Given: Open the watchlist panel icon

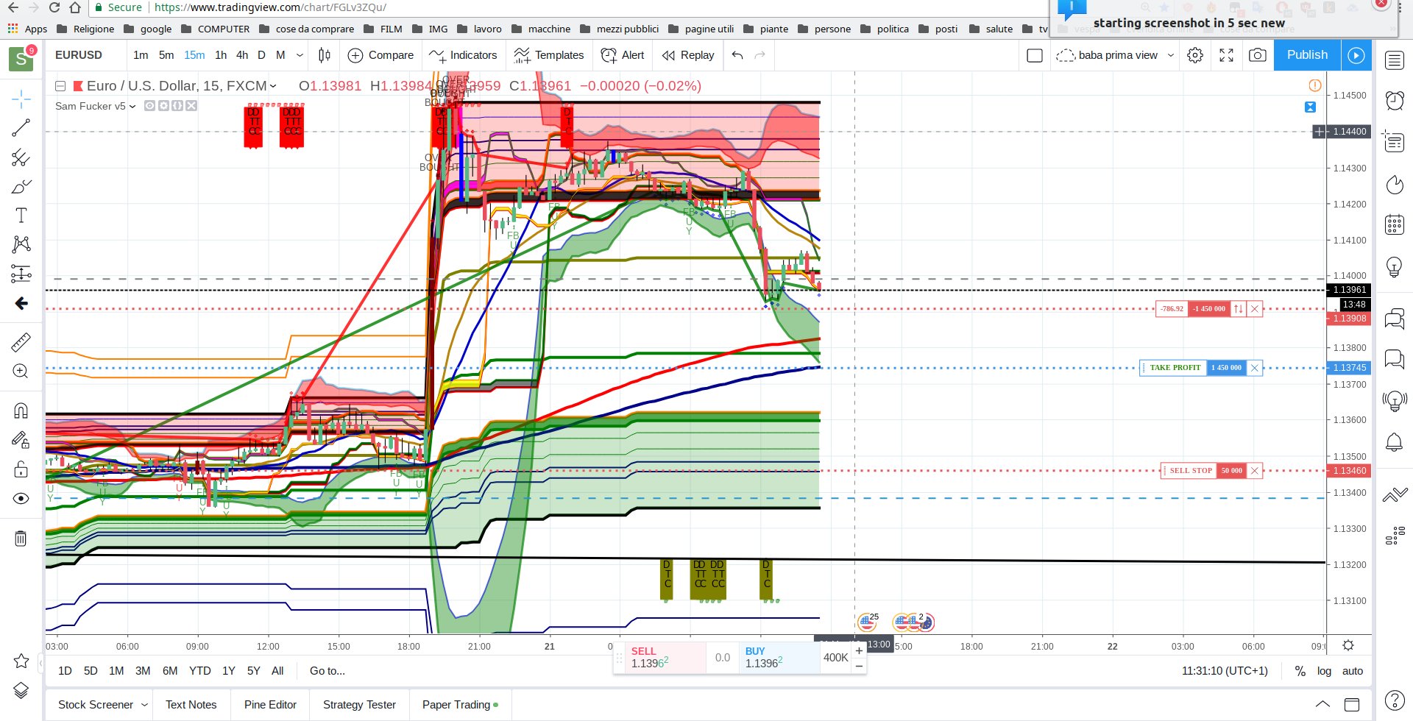Looking at the screenshot, I should pyautogui.click(x=1395, y=60).
